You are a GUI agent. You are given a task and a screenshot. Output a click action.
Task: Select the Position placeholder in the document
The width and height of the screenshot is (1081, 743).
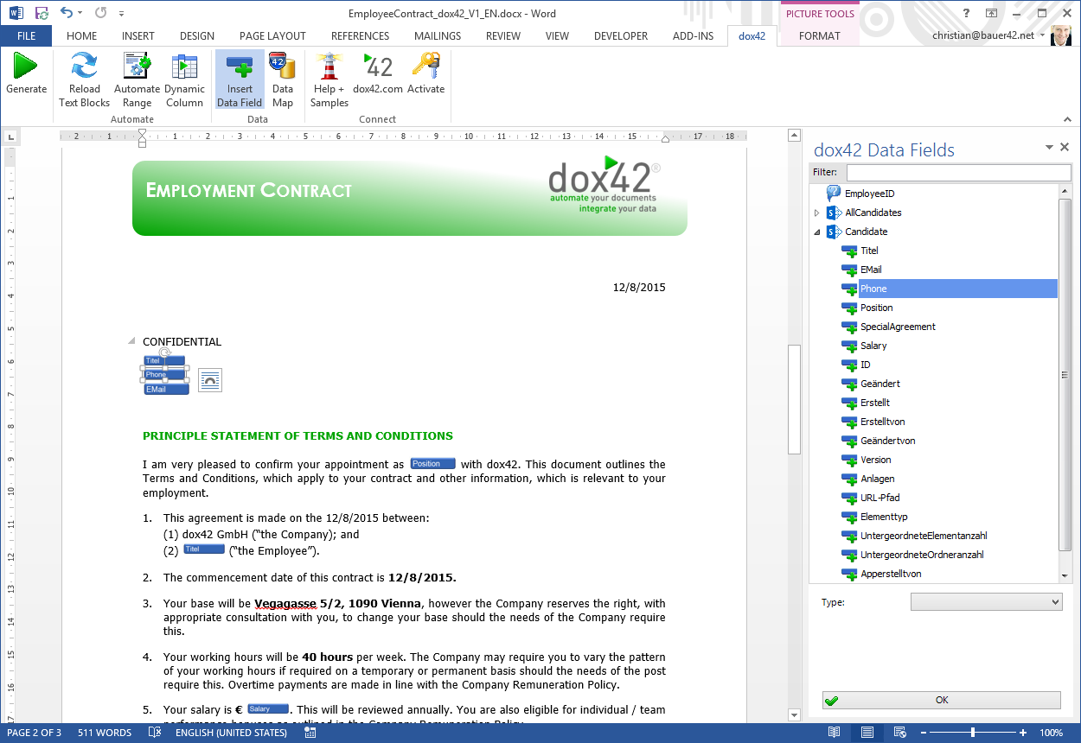coord(432,464)
